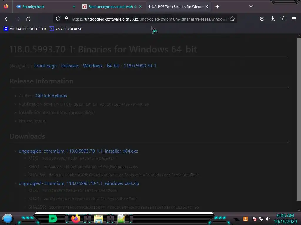Open the second bookmarks toolbar item
Viewport: 301px width, 225px height.
pyautogui.click(x=66, y=29)
